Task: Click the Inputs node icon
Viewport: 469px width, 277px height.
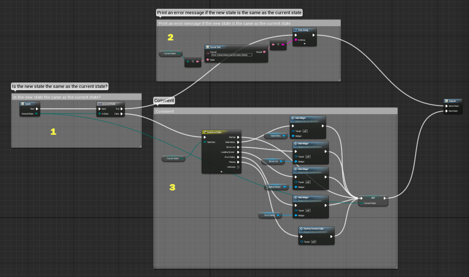Action: click(x=23, y=104)
